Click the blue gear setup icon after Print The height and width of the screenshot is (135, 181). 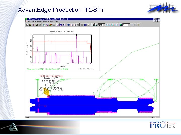coord(44,25)
